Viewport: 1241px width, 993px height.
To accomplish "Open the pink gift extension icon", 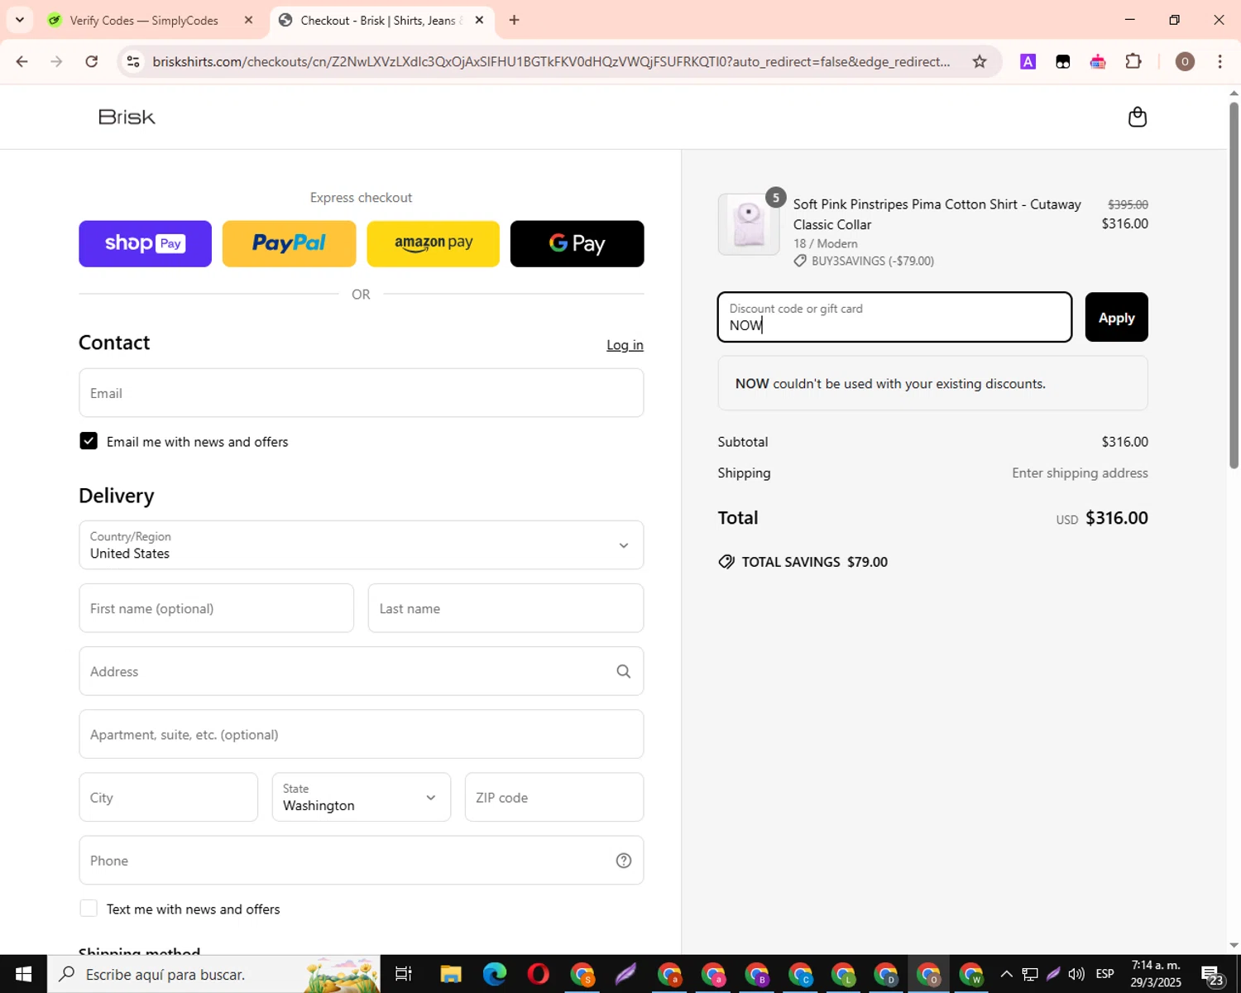I will pyautogui.click(x=1098, y=61).
